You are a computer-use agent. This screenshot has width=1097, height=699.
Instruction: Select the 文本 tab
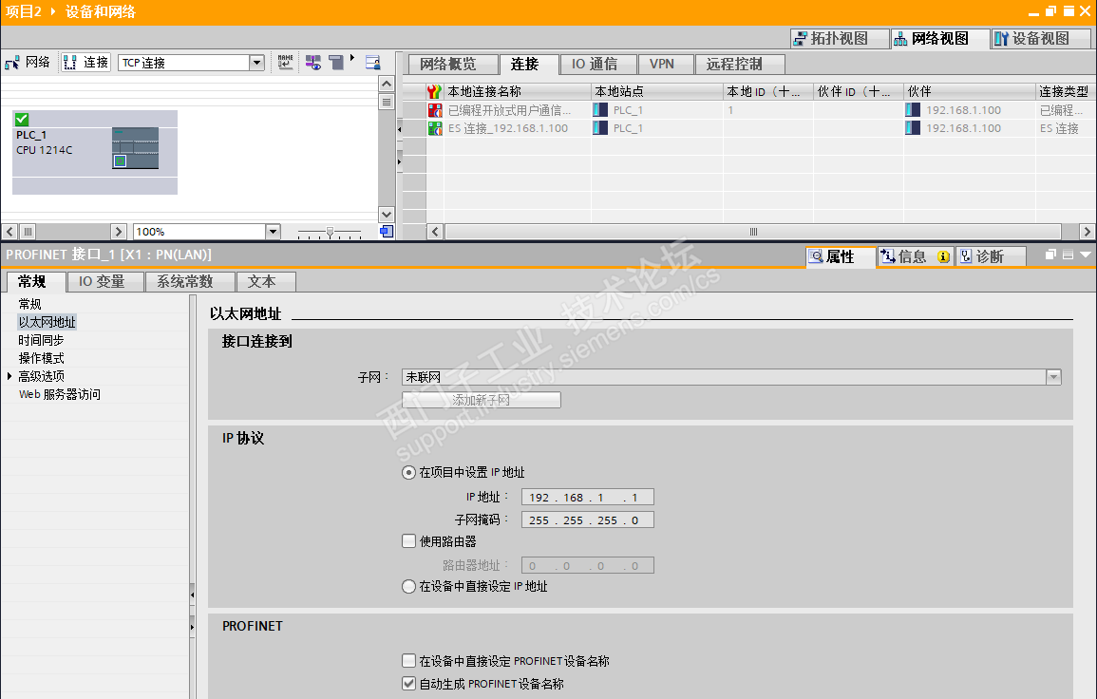[x=266, y=281]
